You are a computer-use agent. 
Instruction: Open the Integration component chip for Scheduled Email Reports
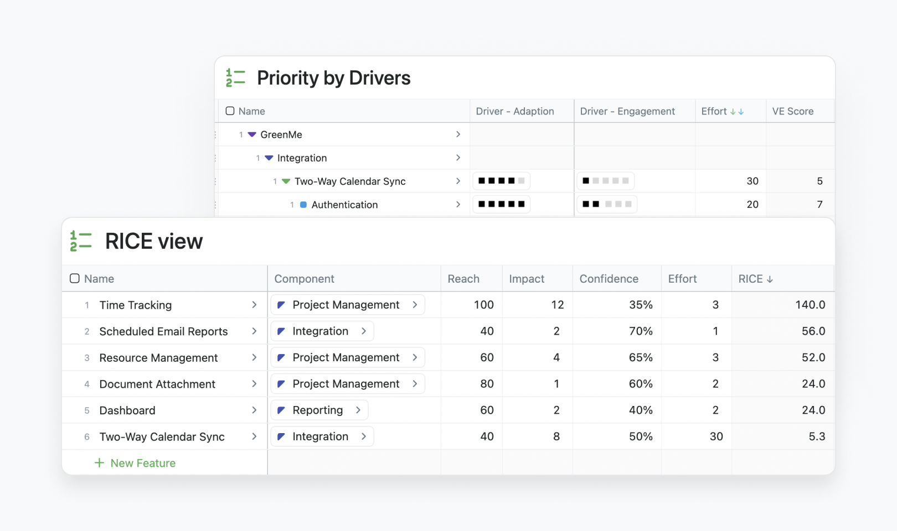(x=322, y=331)
